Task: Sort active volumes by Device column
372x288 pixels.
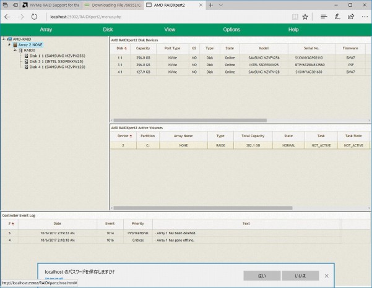Action: pos(123,136)
